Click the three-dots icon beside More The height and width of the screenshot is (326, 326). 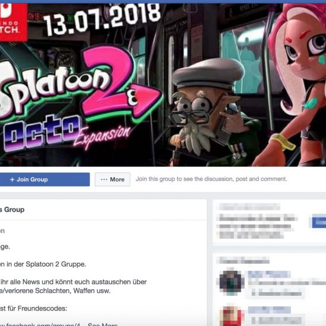click(x=104, y=179)
